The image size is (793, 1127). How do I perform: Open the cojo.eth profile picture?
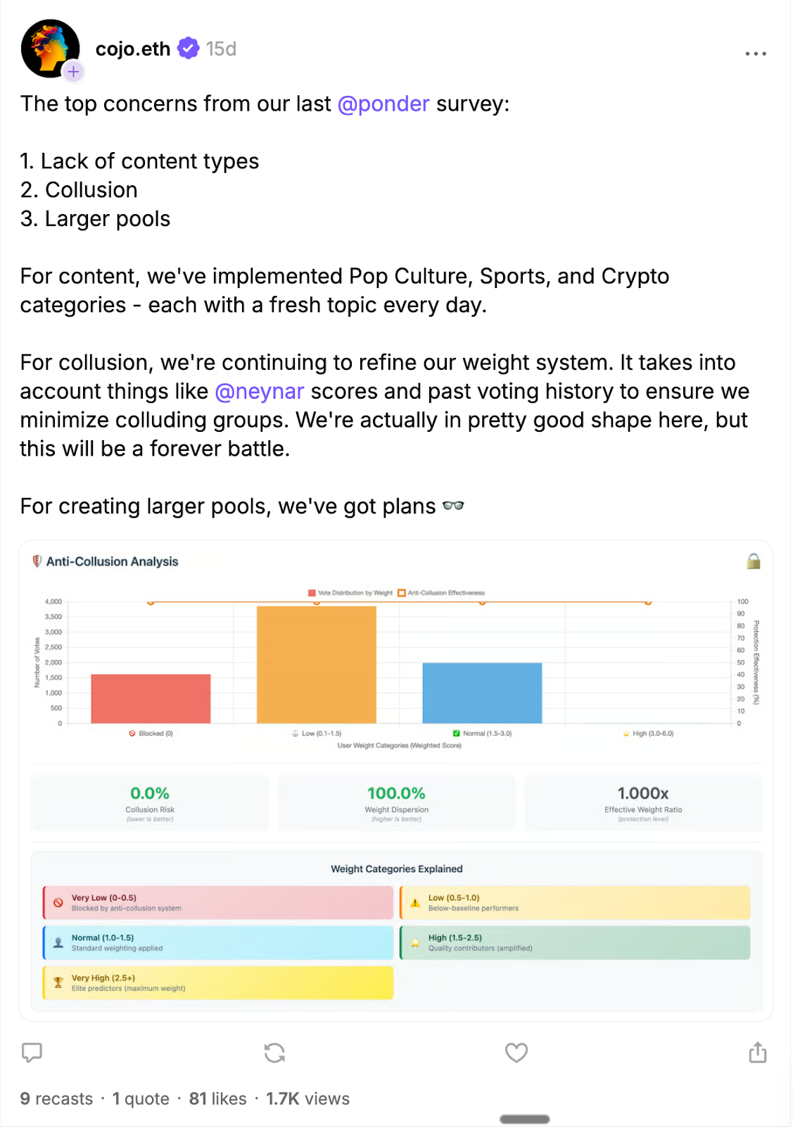click(49, 48)
